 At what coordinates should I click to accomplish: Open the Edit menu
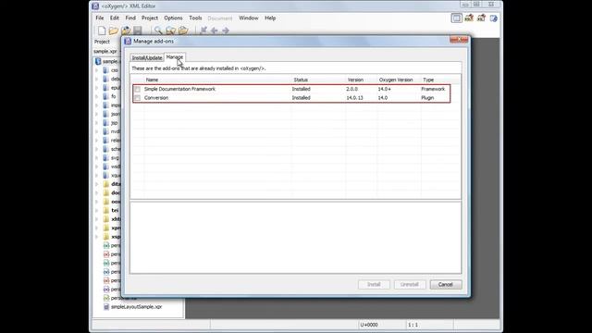pyautogui.click(x=115, y=18)
